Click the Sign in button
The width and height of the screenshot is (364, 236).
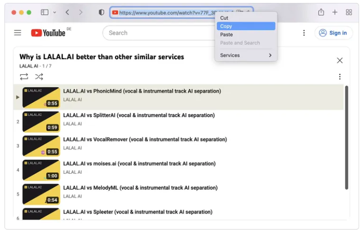coord(334,33)
